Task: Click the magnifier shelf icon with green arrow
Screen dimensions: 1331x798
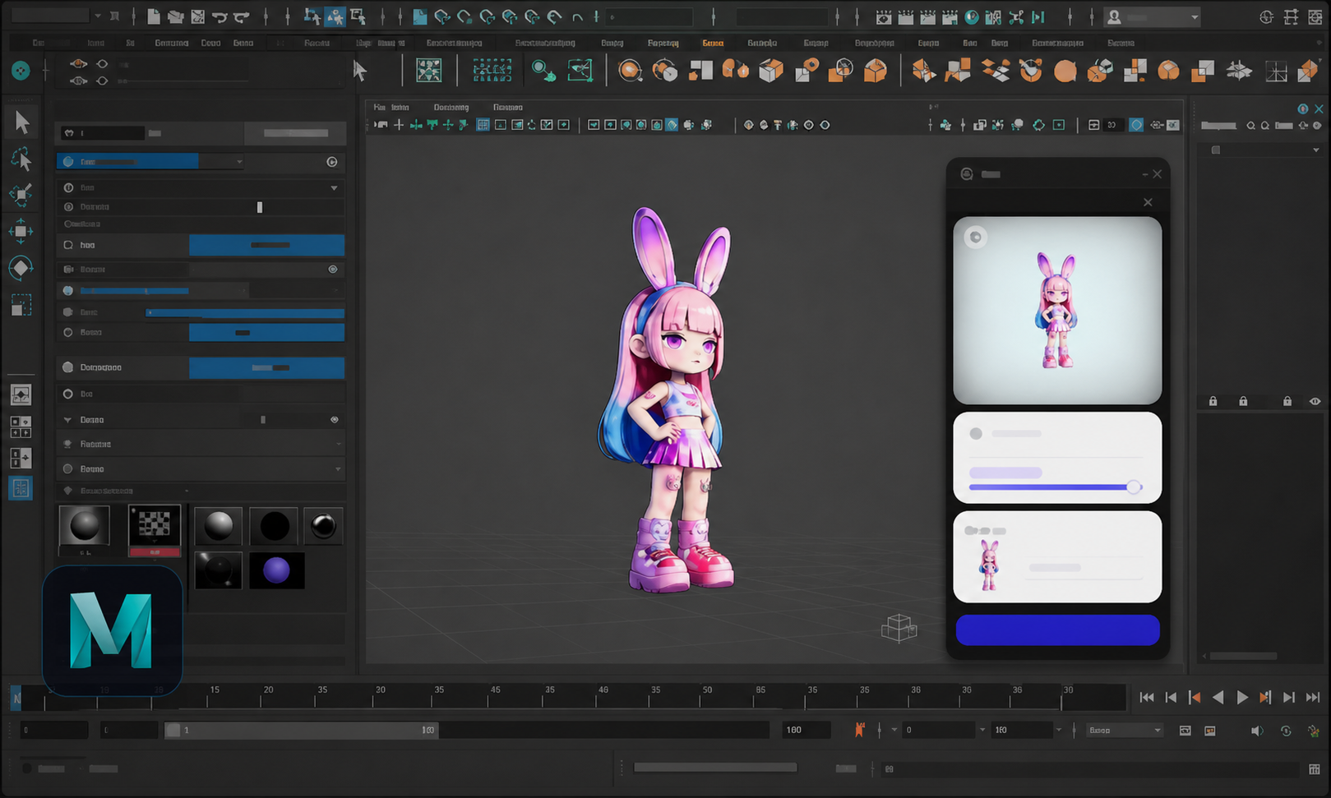Action: coord(543,71)
